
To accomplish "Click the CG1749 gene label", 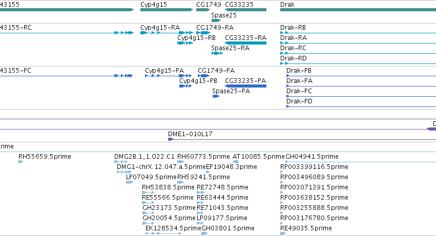I will [x=209, y=5].
